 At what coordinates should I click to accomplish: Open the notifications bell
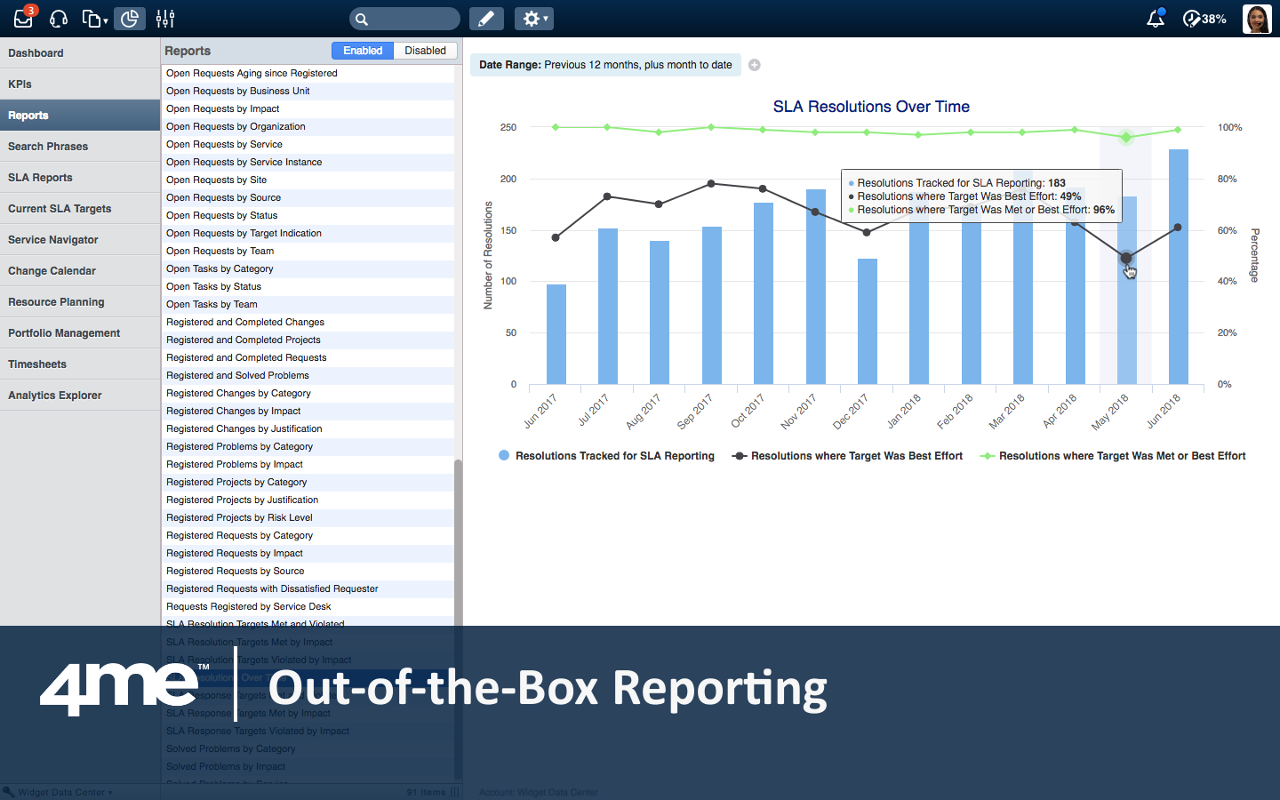pos(1155,19)
